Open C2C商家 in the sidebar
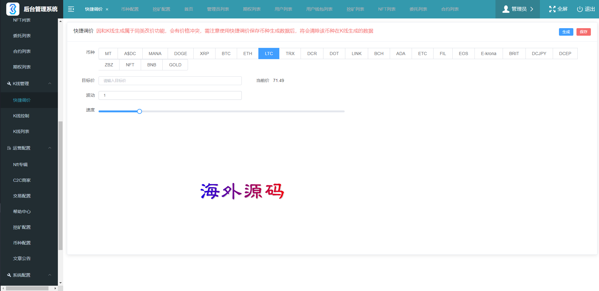The image size is (599, 291). [29, 180]
